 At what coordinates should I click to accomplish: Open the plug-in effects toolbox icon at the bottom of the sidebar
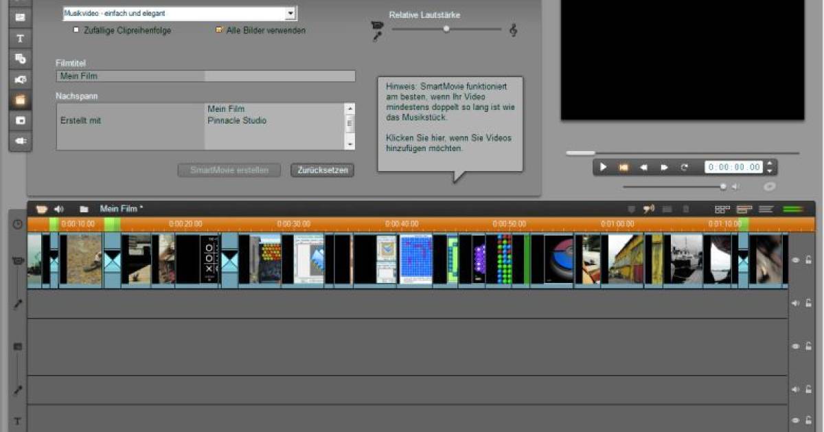(20, 141)
